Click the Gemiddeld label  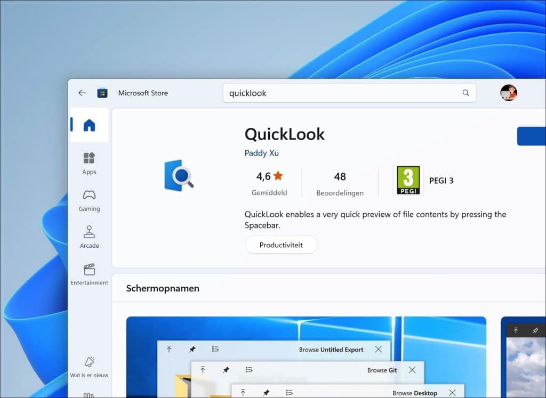269,192
